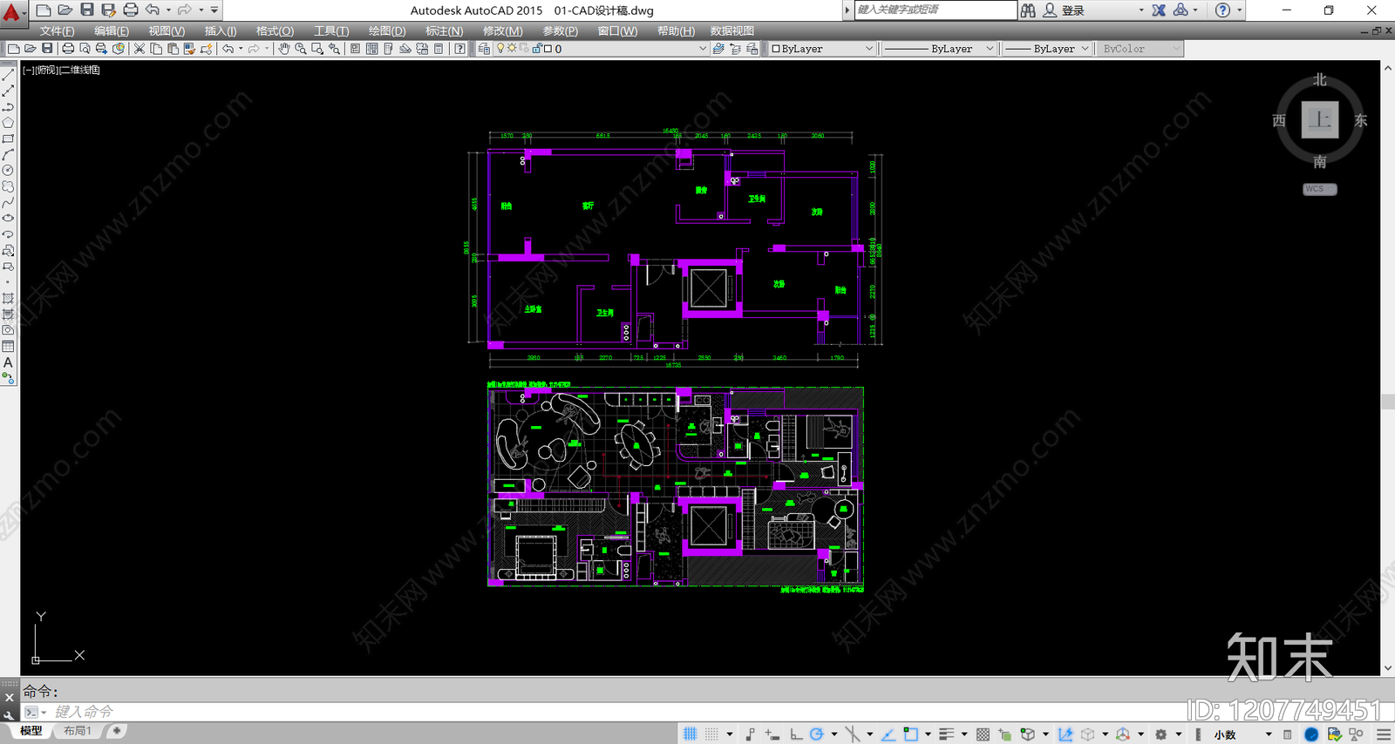
Task: Click the Cut scissors icon
Action: 139,49
